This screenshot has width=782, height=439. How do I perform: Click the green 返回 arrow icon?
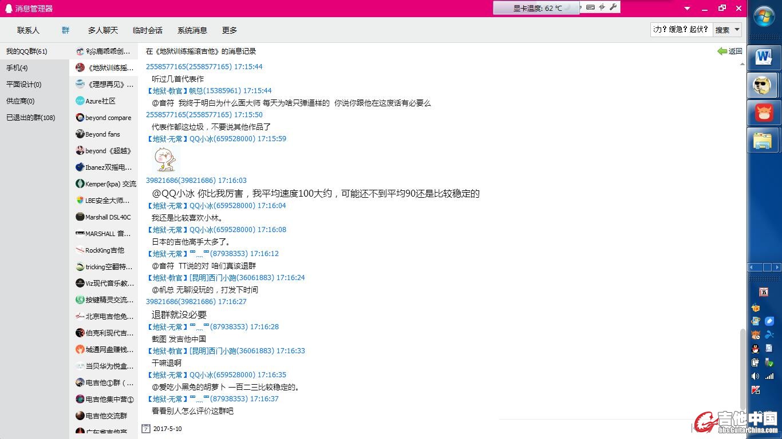pyautogui.click(x=722, y=51)
